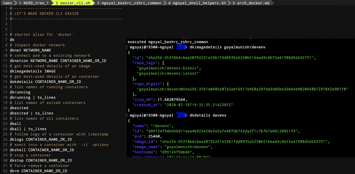Click 'dklogs CONTAINER_NAME_OR_ID' line
This screenshot has width=355, height=174.
click(x=41, y=139)
